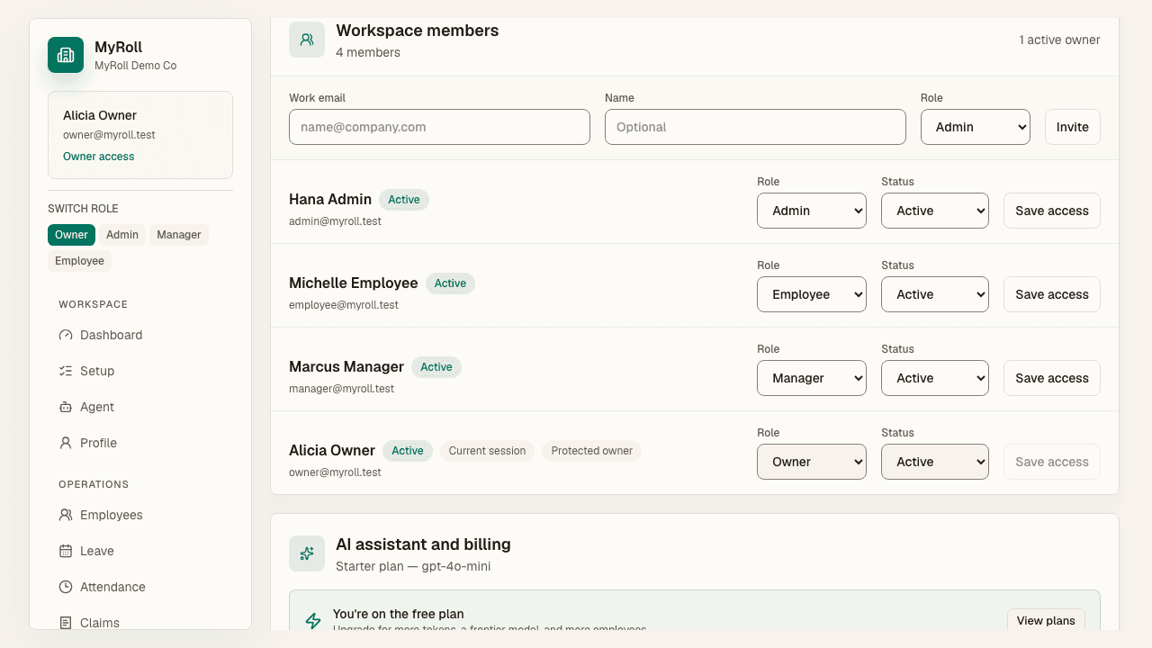1152x648 pixels.
Task: Click the Attendance clock icon
Action: pyautogui.click(x=66, y=587)
